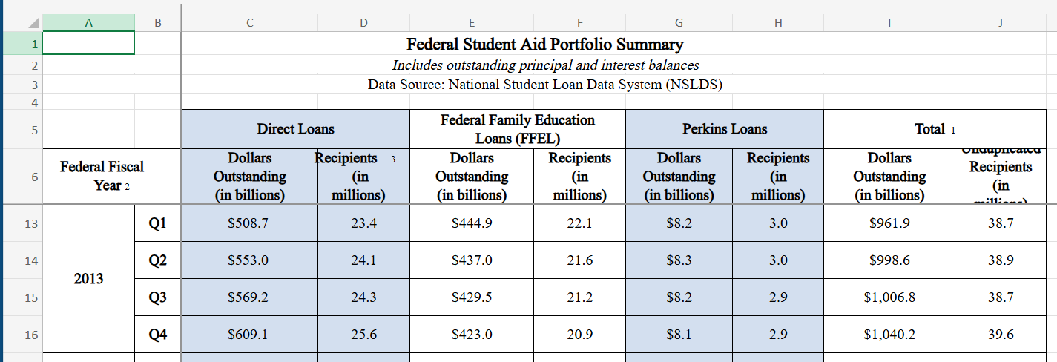The width and height of the screenshot is (1057, 362).
Task: Select the $1,040.2 total dollars cell
Action: 889,335
